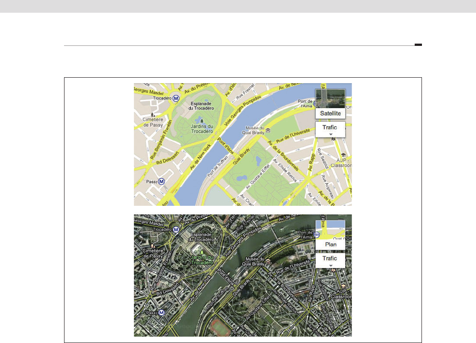Click the "Av. de New York" label on the plan map
476x343 pixels.
tap(200, 157)
